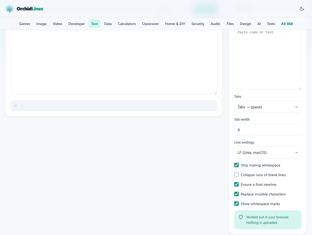Viewport: 312px width, 235px height.
Task: Open the Files category
Action: click(x=230, y=24)
